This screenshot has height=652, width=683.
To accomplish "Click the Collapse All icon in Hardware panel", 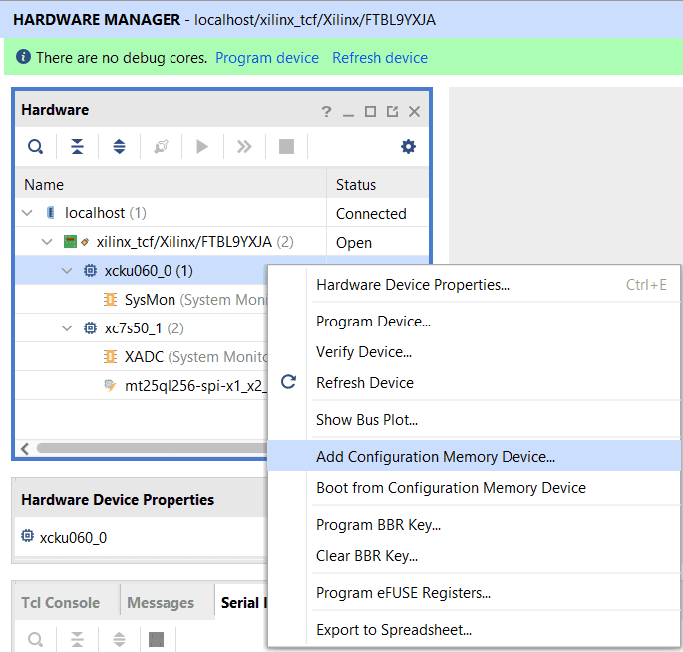I will (77, 147).
